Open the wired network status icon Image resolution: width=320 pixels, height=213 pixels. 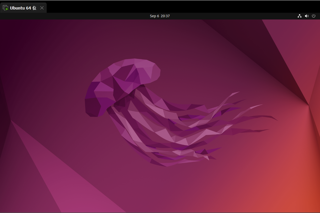299,16
